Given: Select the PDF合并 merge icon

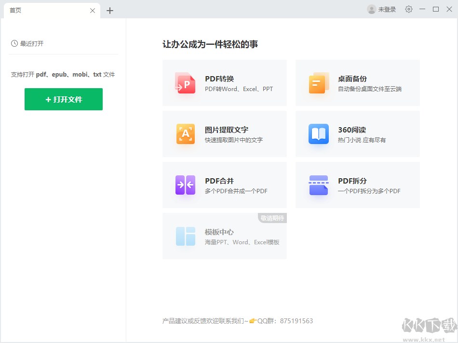Looking at the screenshot, I should click(x=185, y=185).
